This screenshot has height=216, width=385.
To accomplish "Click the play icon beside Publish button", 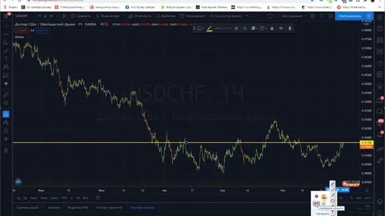I will 369,16.
